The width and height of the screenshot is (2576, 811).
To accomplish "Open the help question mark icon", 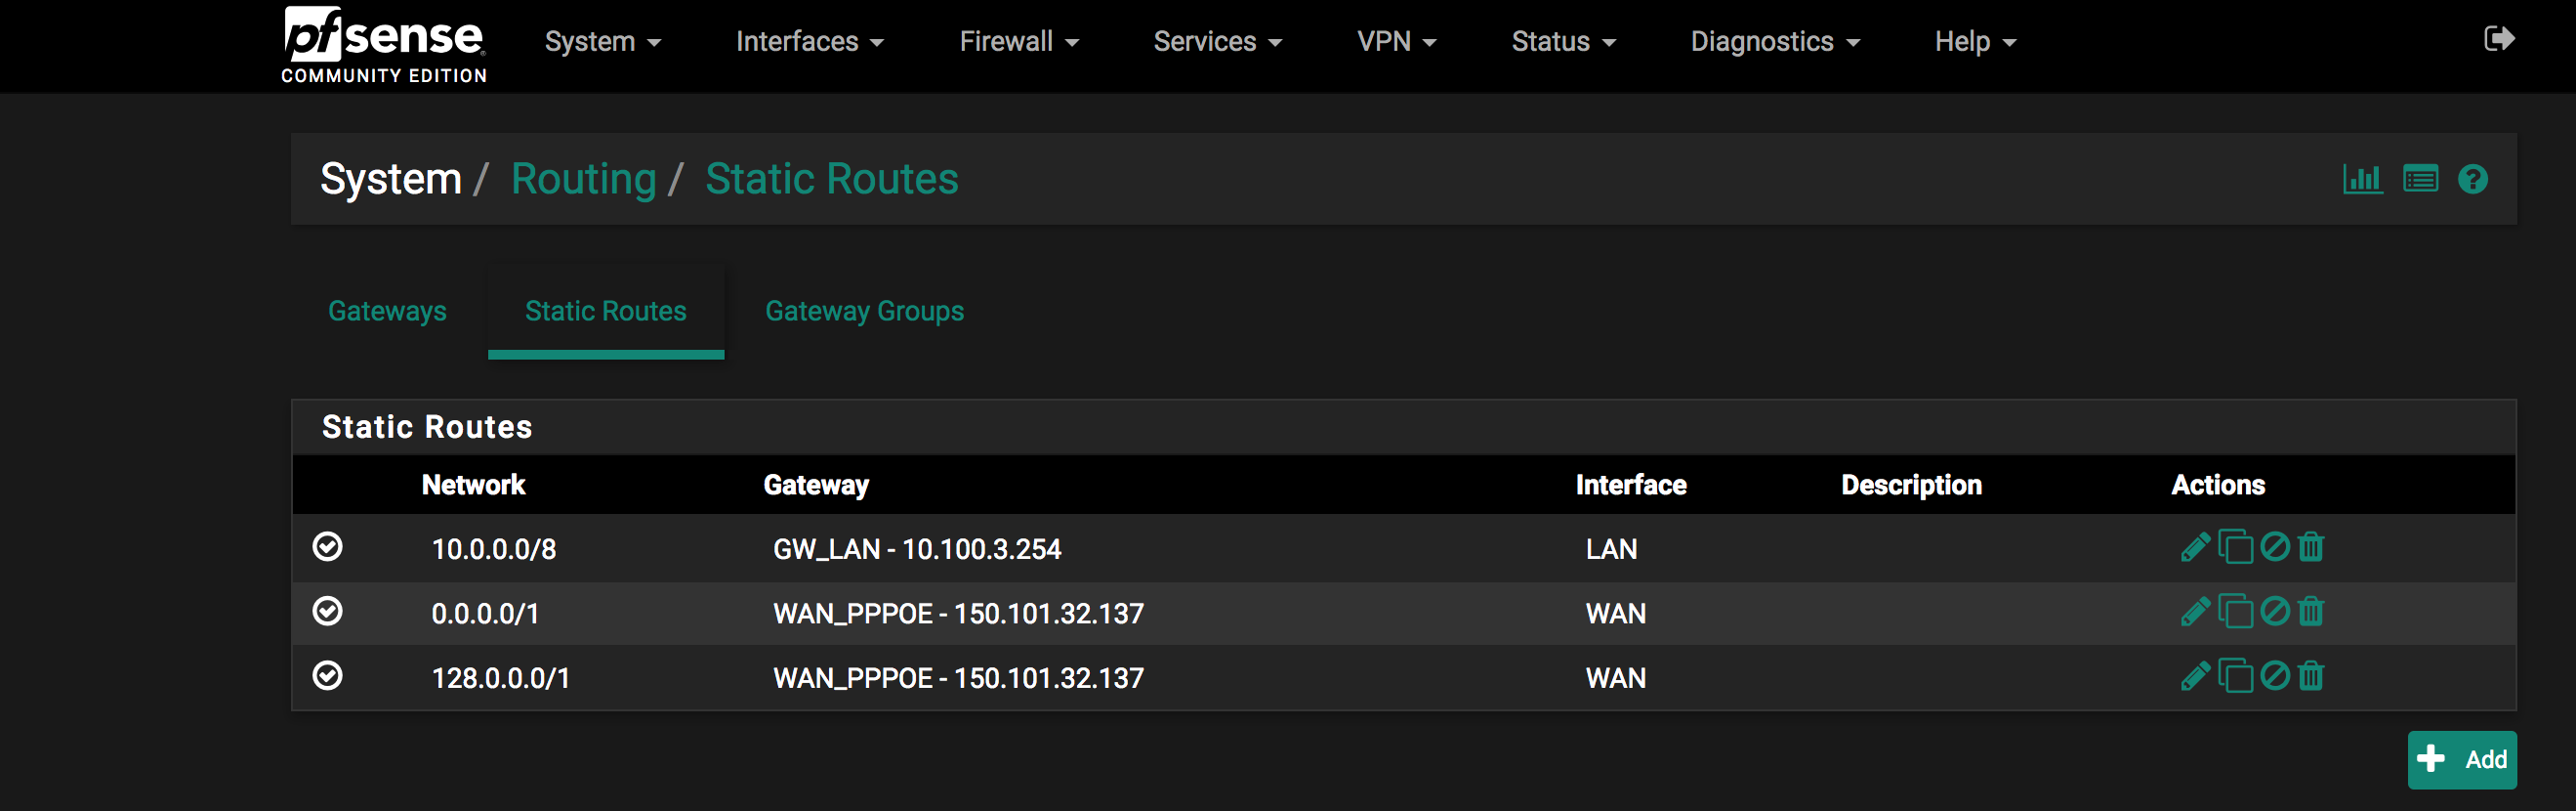I will click(2473, 179).
